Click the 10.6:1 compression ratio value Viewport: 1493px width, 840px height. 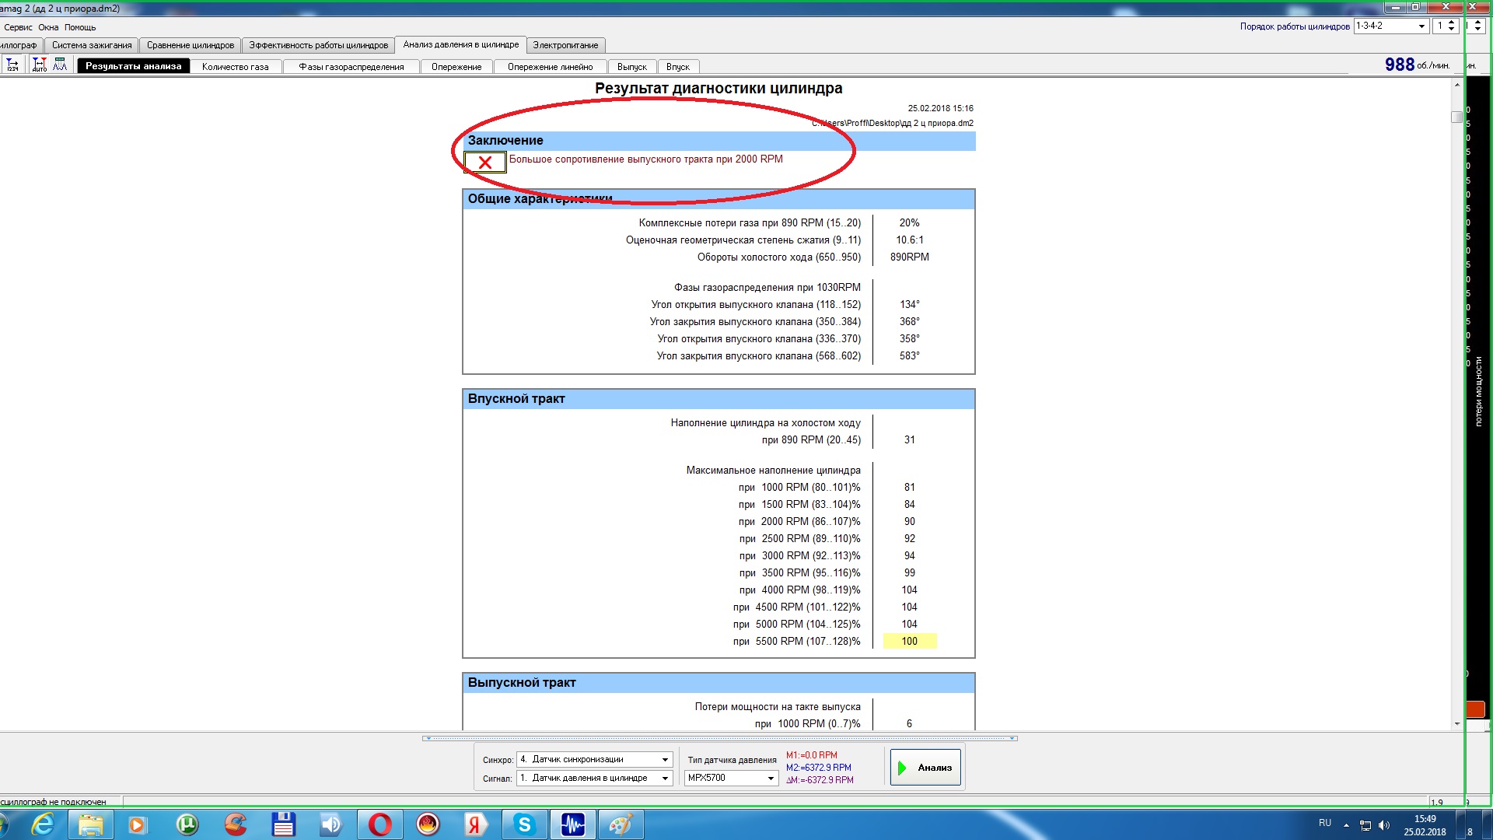click(x=910, y=240)
